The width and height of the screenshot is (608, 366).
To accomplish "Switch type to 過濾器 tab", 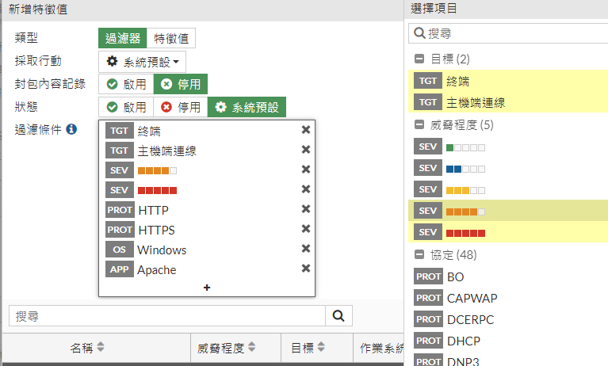I will pyautogui.click(x=122, y=38).
